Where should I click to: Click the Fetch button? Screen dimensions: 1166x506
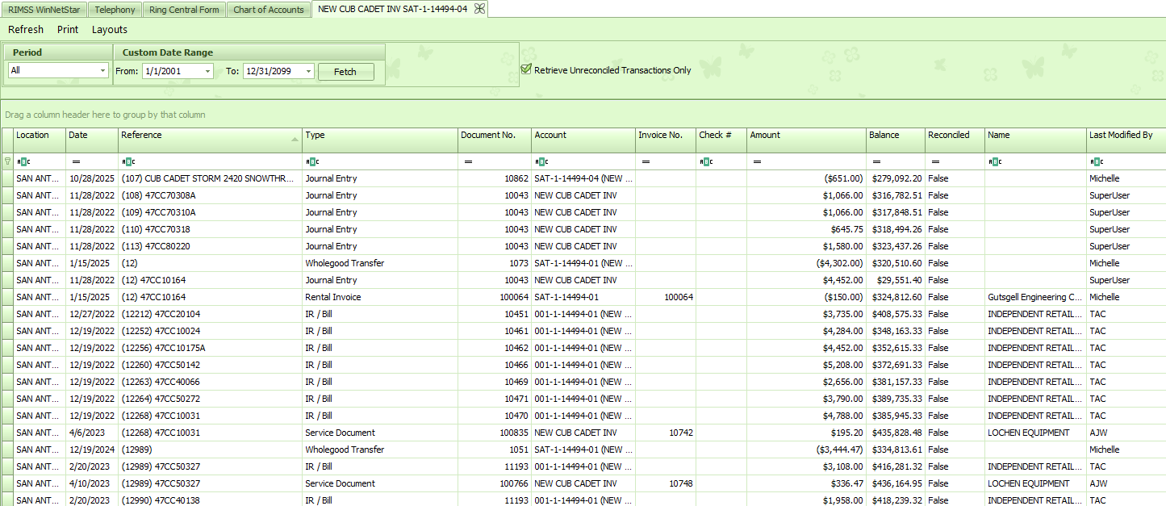345,72
